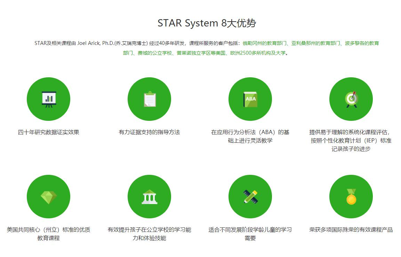
Task: Click the "STAR System 8大优势" heading
Action: click(207, 23)
